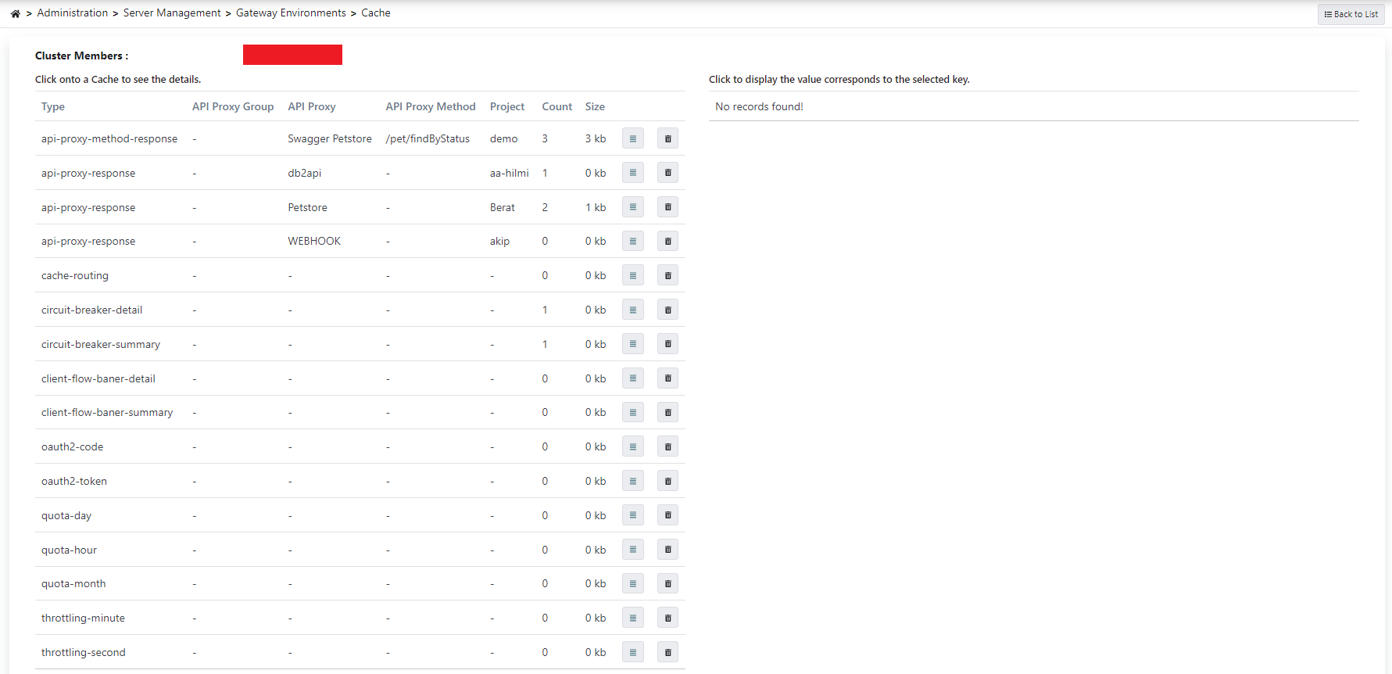This screenshot has height=674, width=1392.
Task: Open details list for db2api cache
Action: pos(632,173)
